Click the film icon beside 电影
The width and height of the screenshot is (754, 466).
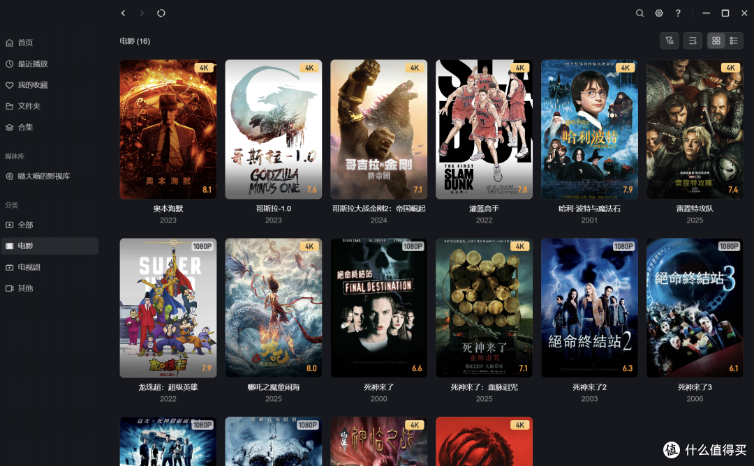pos(10,246)
